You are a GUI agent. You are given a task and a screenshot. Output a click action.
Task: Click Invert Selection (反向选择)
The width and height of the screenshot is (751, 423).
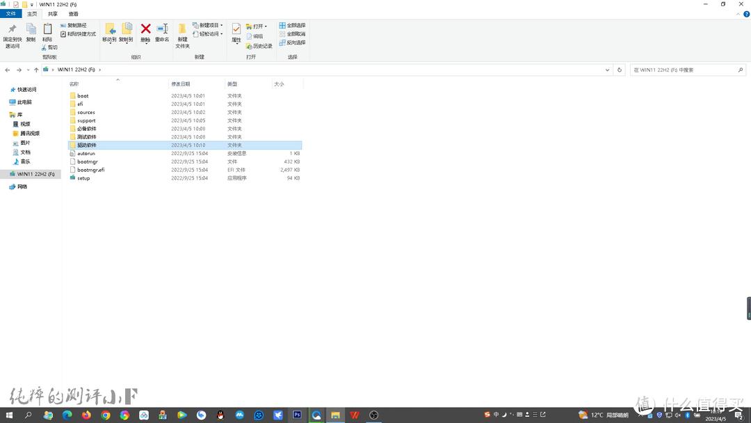click(x=292, y=42)
